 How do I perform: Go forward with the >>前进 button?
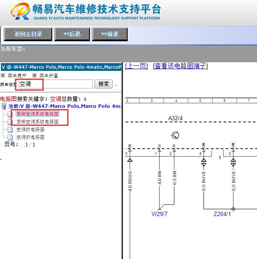110,34
